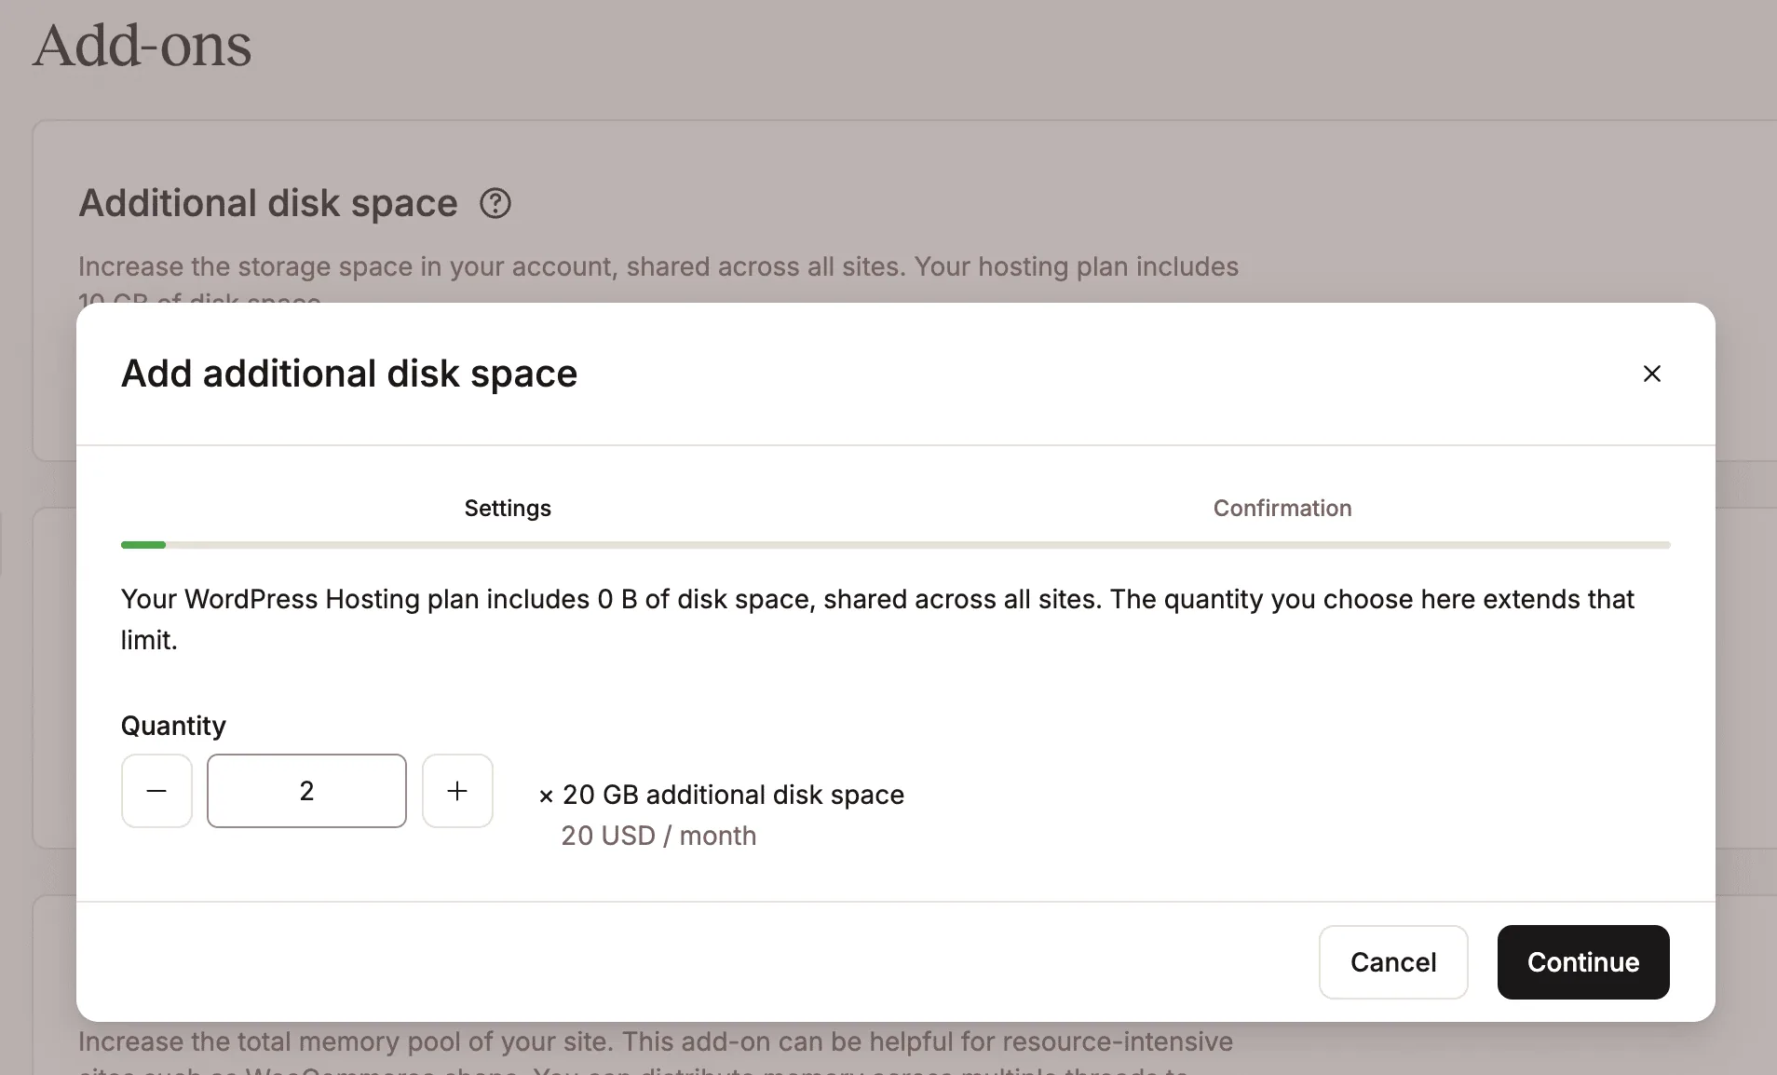This screenshot has height=1075, width=1777.
Task: Click the question mark circle next to heading
Action: [x=495, y=203]
